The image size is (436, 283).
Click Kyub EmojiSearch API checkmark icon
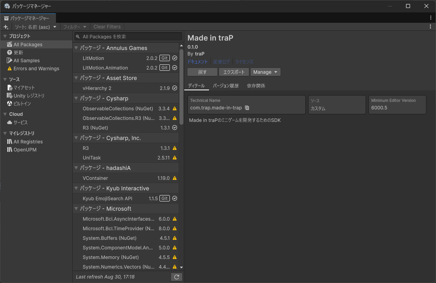click(175, 199)
